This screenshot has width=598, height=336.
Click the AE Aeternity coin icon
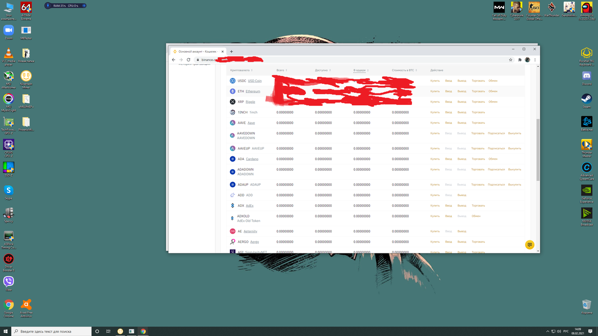233,231
